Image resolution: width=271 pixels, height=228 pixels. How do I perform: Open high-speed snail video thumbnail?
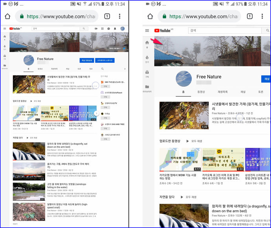(x=29, y=212)
